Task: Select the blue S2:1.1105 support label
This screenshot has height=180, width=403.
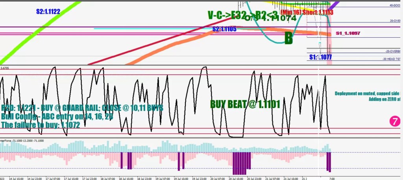Action: pos(224,29)
